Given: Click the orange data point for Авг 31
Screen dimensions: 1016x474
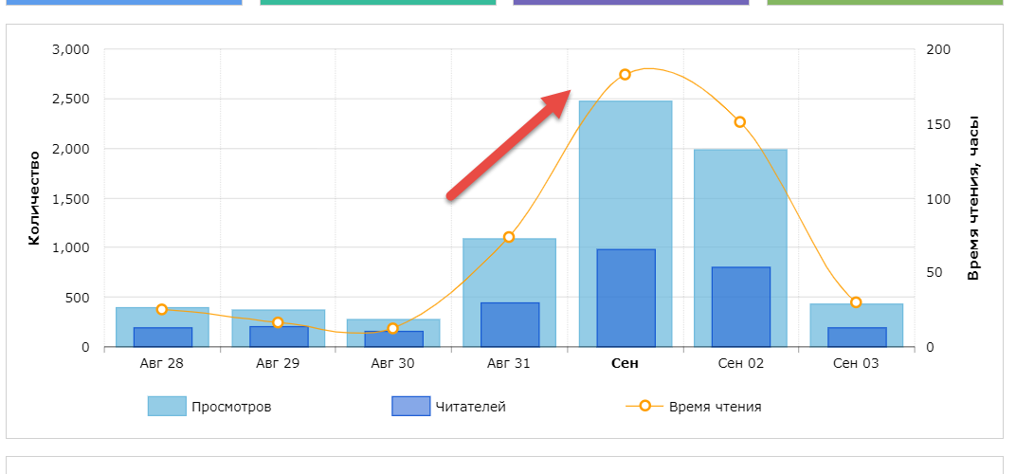Looking at the screenshot, I should click(509, 237).
